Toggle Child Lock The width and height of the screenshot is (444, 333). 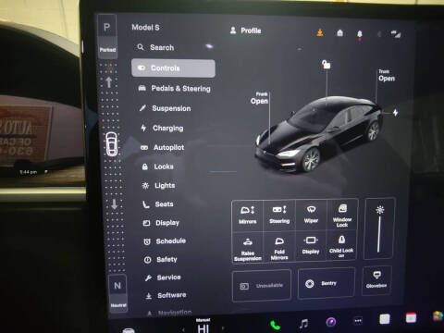(341, 246)
